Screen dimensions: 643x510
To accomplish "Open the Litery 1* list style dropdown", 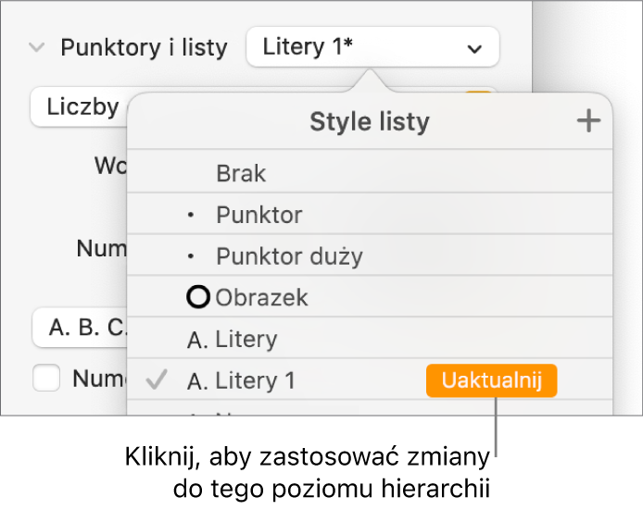I will click(x=372, y=46).
